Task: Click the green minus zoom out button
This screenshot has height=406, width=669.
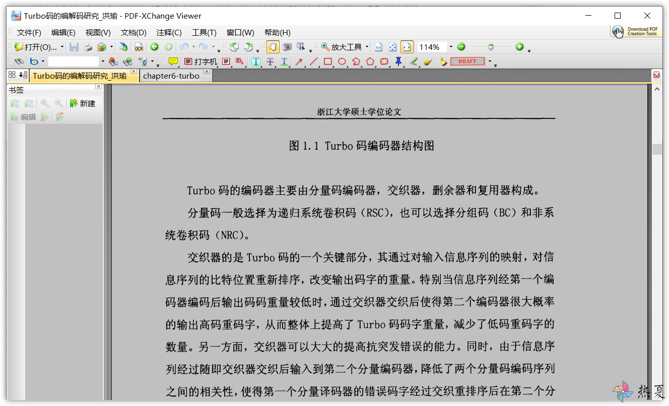Action: click(461, 47)
